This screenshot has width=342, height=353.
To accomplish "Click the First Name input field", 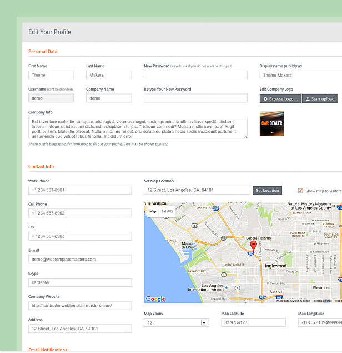I will coord(51,75).
